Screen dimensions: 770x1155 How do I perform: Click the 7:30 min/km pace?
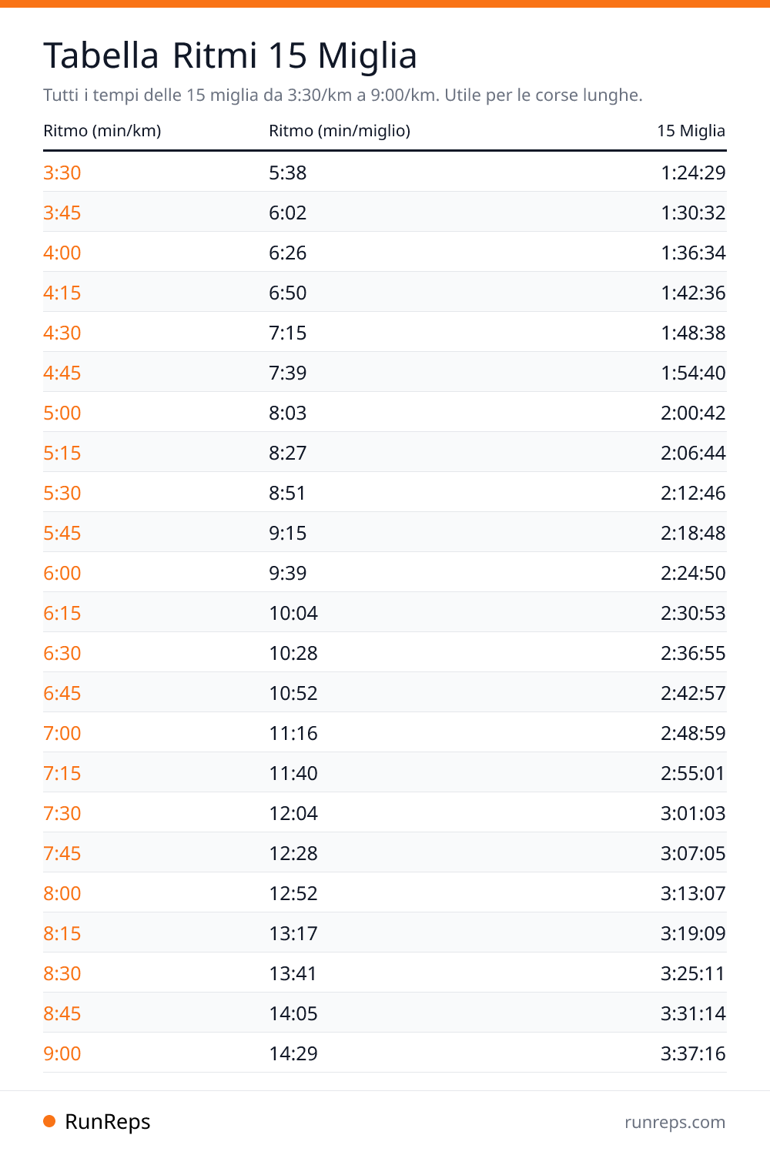62,813
